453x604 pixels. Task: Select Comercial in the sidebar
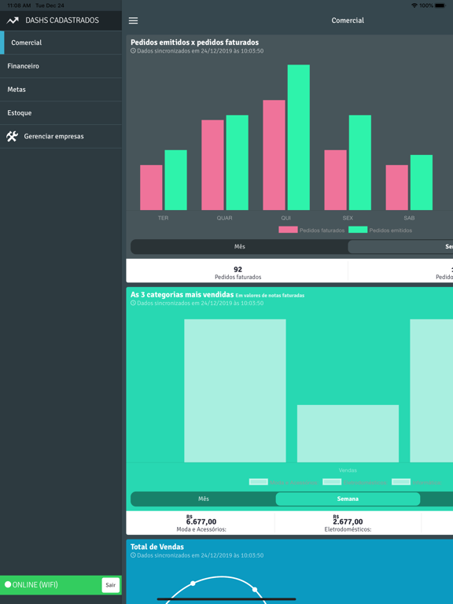click(x=61, y=42)
